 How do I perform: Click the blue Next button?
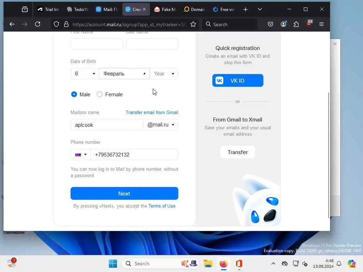coord(124,193)
